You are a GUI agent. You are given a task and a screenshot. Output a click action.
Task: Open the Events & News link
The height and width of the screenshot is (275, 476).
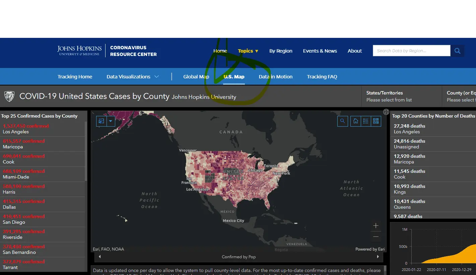(x=320, y=51)
